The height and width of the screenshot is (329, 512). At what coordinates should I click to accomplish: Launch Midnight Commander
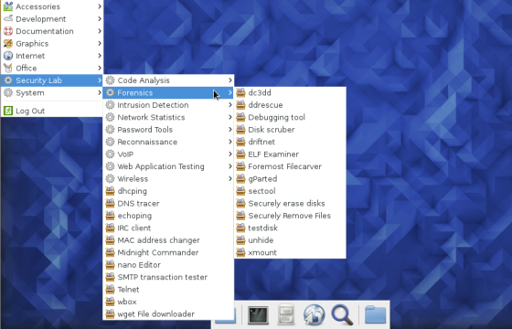[x=168, y=252]
